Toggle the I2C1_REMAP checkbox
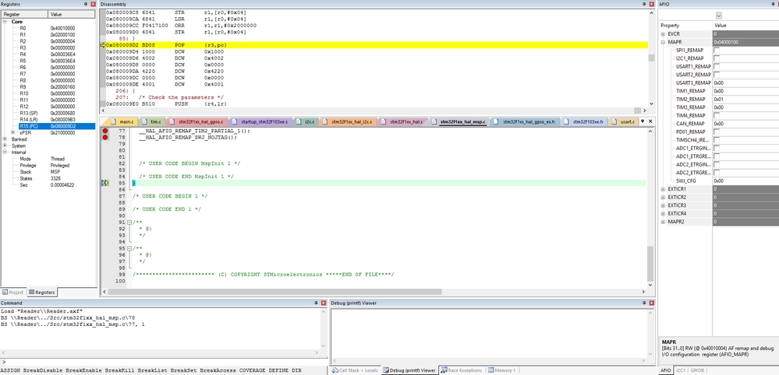The height and width of the screenshot is (375, 779). [717, 58]
